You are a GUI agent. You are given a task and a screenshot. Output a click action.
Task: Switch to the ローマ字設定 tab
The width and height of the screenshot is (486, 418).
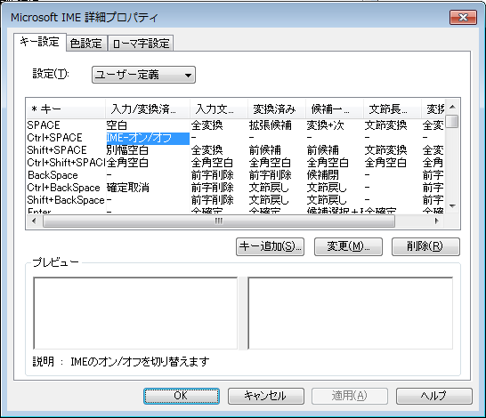pyautogui.click(x=141, y=43)
